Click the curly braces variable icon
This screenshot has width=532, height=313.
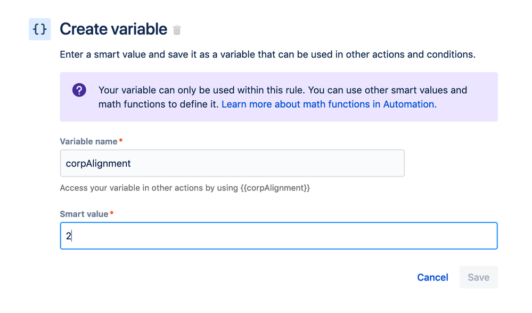coord(40,29)
